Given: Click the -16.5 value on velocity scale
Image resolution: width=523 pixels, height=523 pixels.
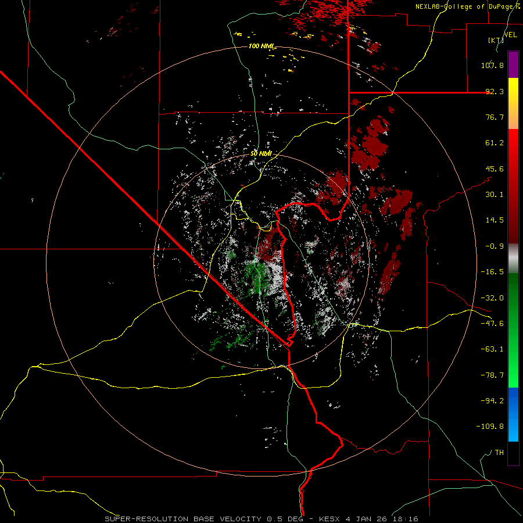Looking at the screenshot, I should click(x=492, y=272).
